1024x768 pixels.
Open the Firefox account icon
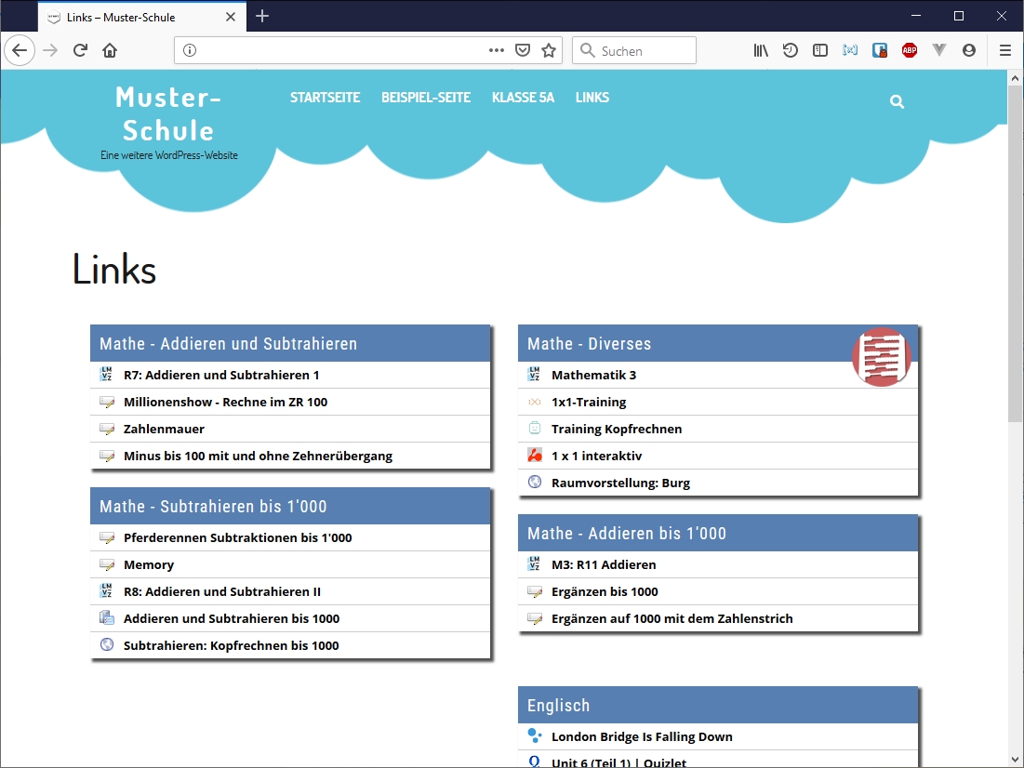pyautogui.click(x=969, y=50)
